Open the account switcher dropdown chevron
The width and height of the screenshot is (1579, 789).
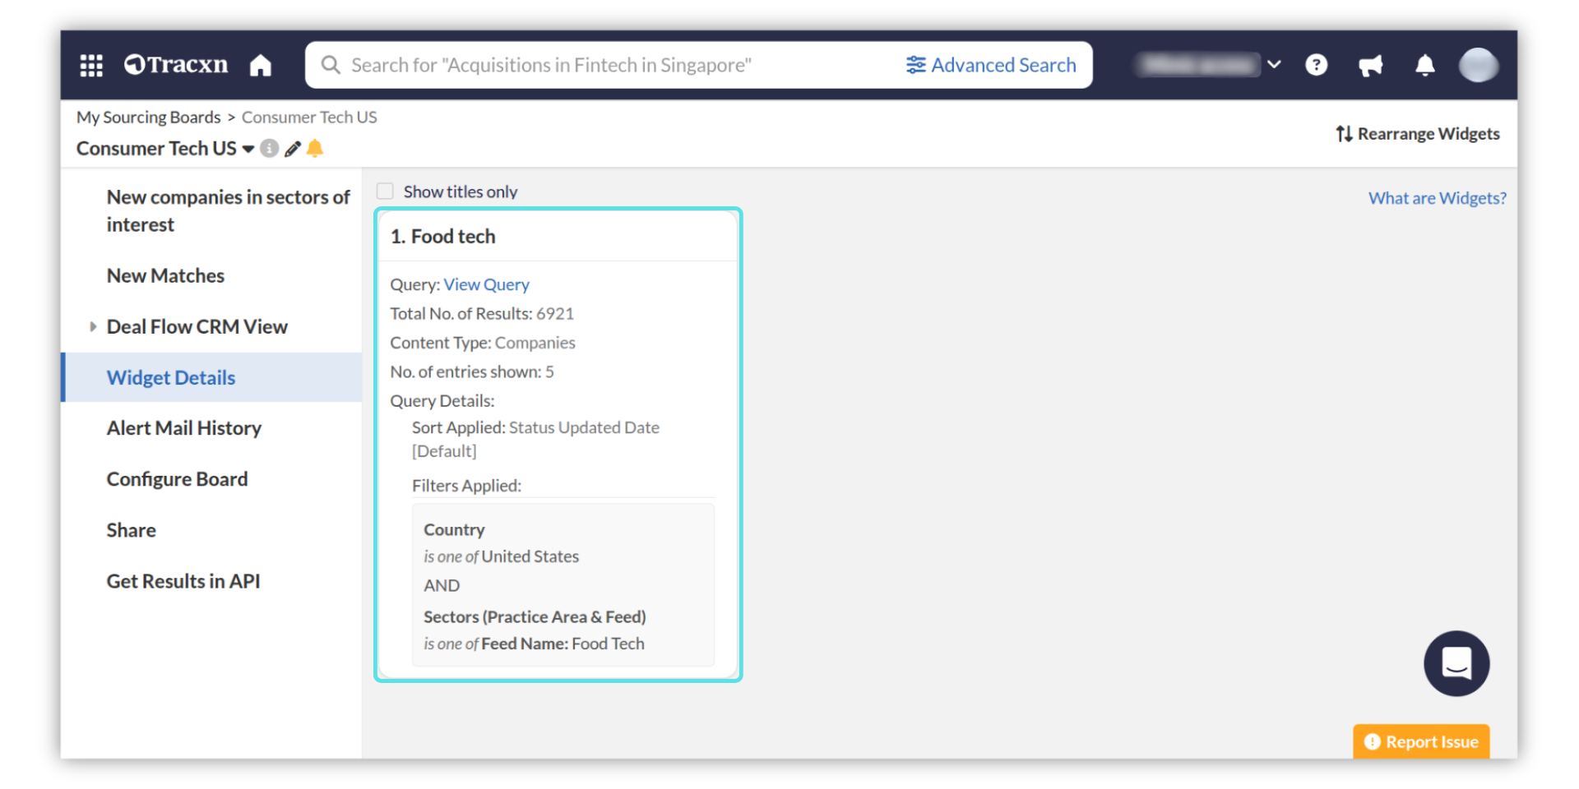(x=1274, y=64)
